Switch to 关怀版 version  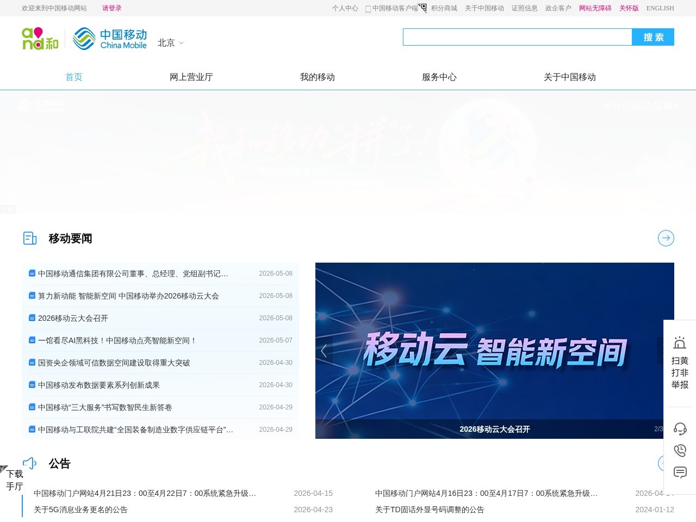(x=629, y=8)
